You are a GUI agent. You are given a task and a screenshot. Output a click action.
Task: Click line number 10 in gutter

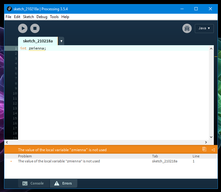point(15,93)
